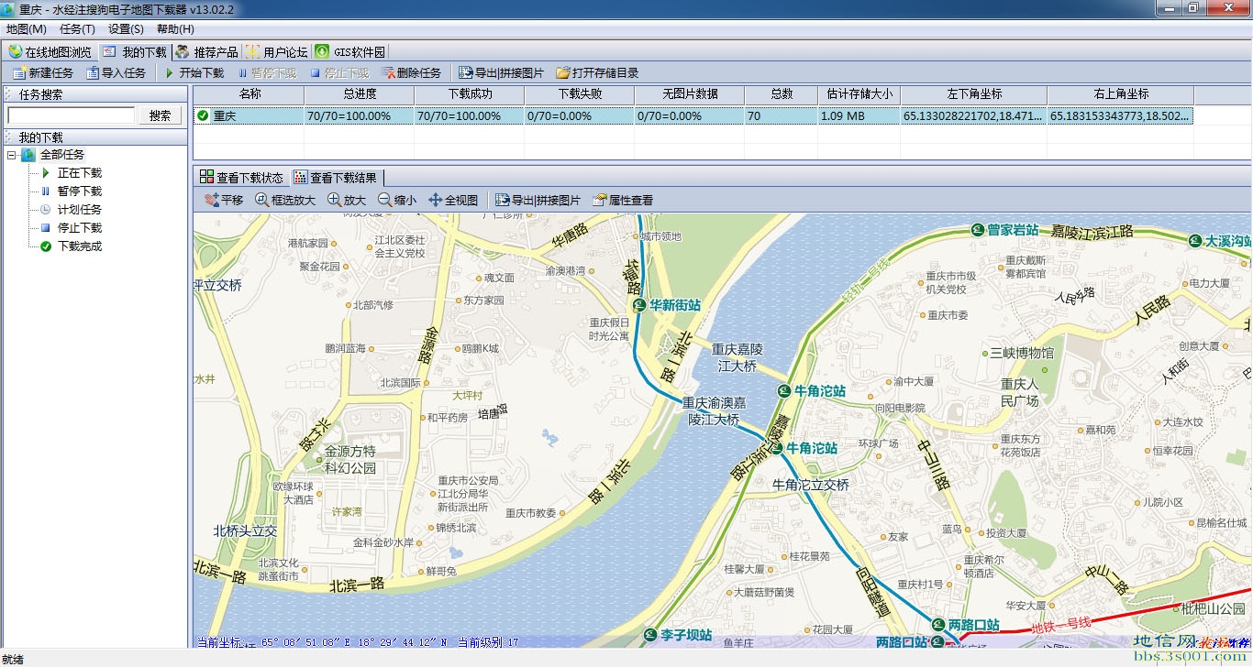Click 三峡博物馆 label on map
The image size is (1253, 667).
tap(1022, 352)
